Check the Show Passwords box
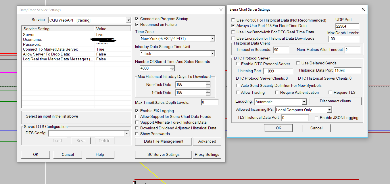 click(x=137, y=134)
